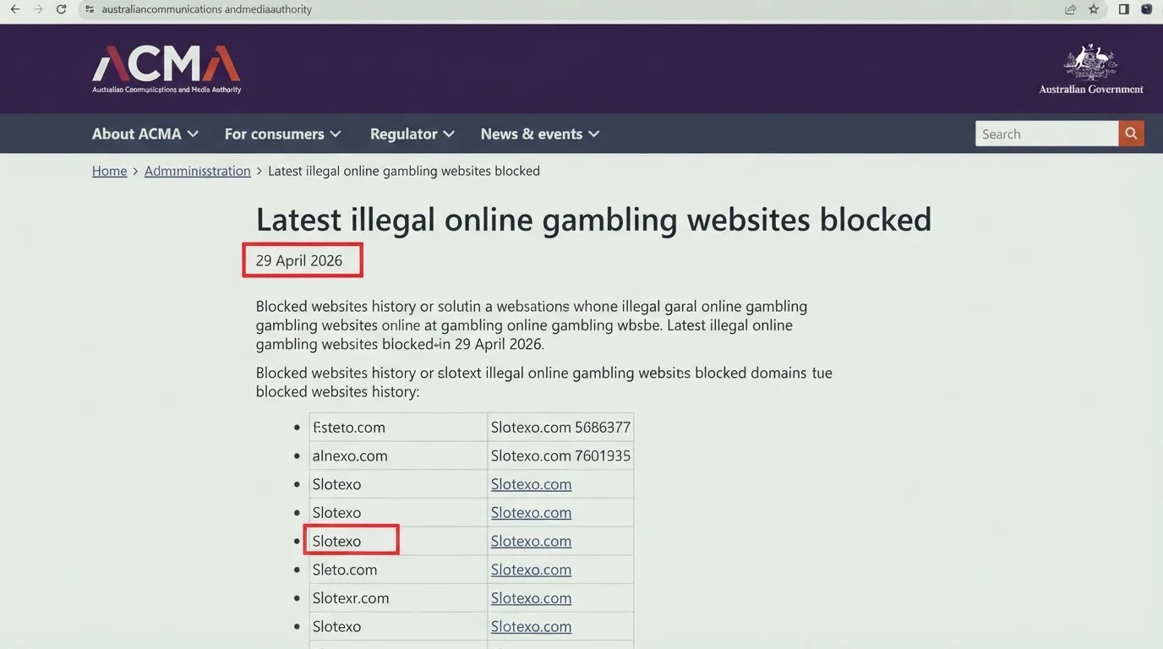
Task: Expand the For consumers menu
Action: click(x=282, y=134)
